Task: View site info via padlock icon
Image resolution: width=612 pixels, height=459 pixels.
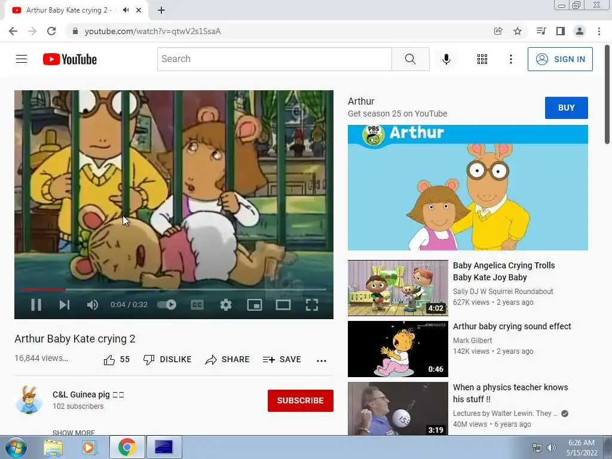Action: tap(75, 31)
